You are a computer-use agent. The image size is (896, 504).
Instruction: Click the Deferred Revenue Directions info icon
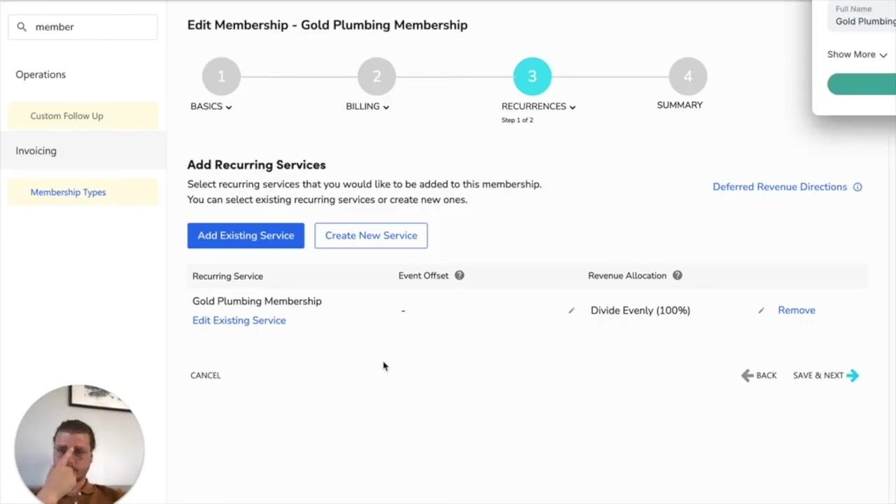[x=857, y=187]
